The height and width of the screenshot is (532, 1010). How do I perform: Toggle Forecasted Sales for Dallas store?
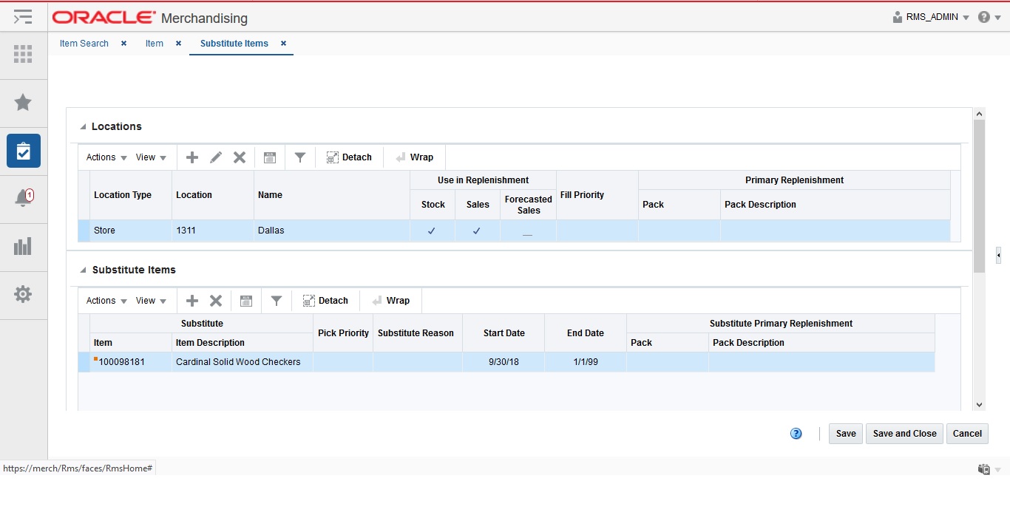527,232
